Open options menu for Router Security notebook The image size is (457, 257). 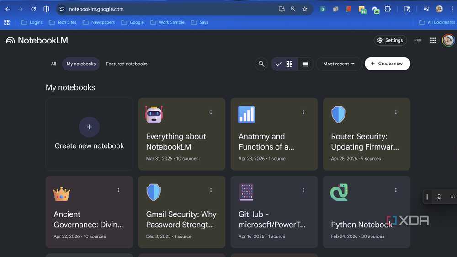coord(395,112)
